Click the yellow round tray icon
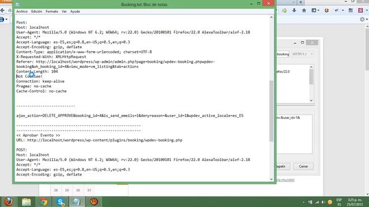The height and width of the screenshot is (207, 369). (330, 202)
